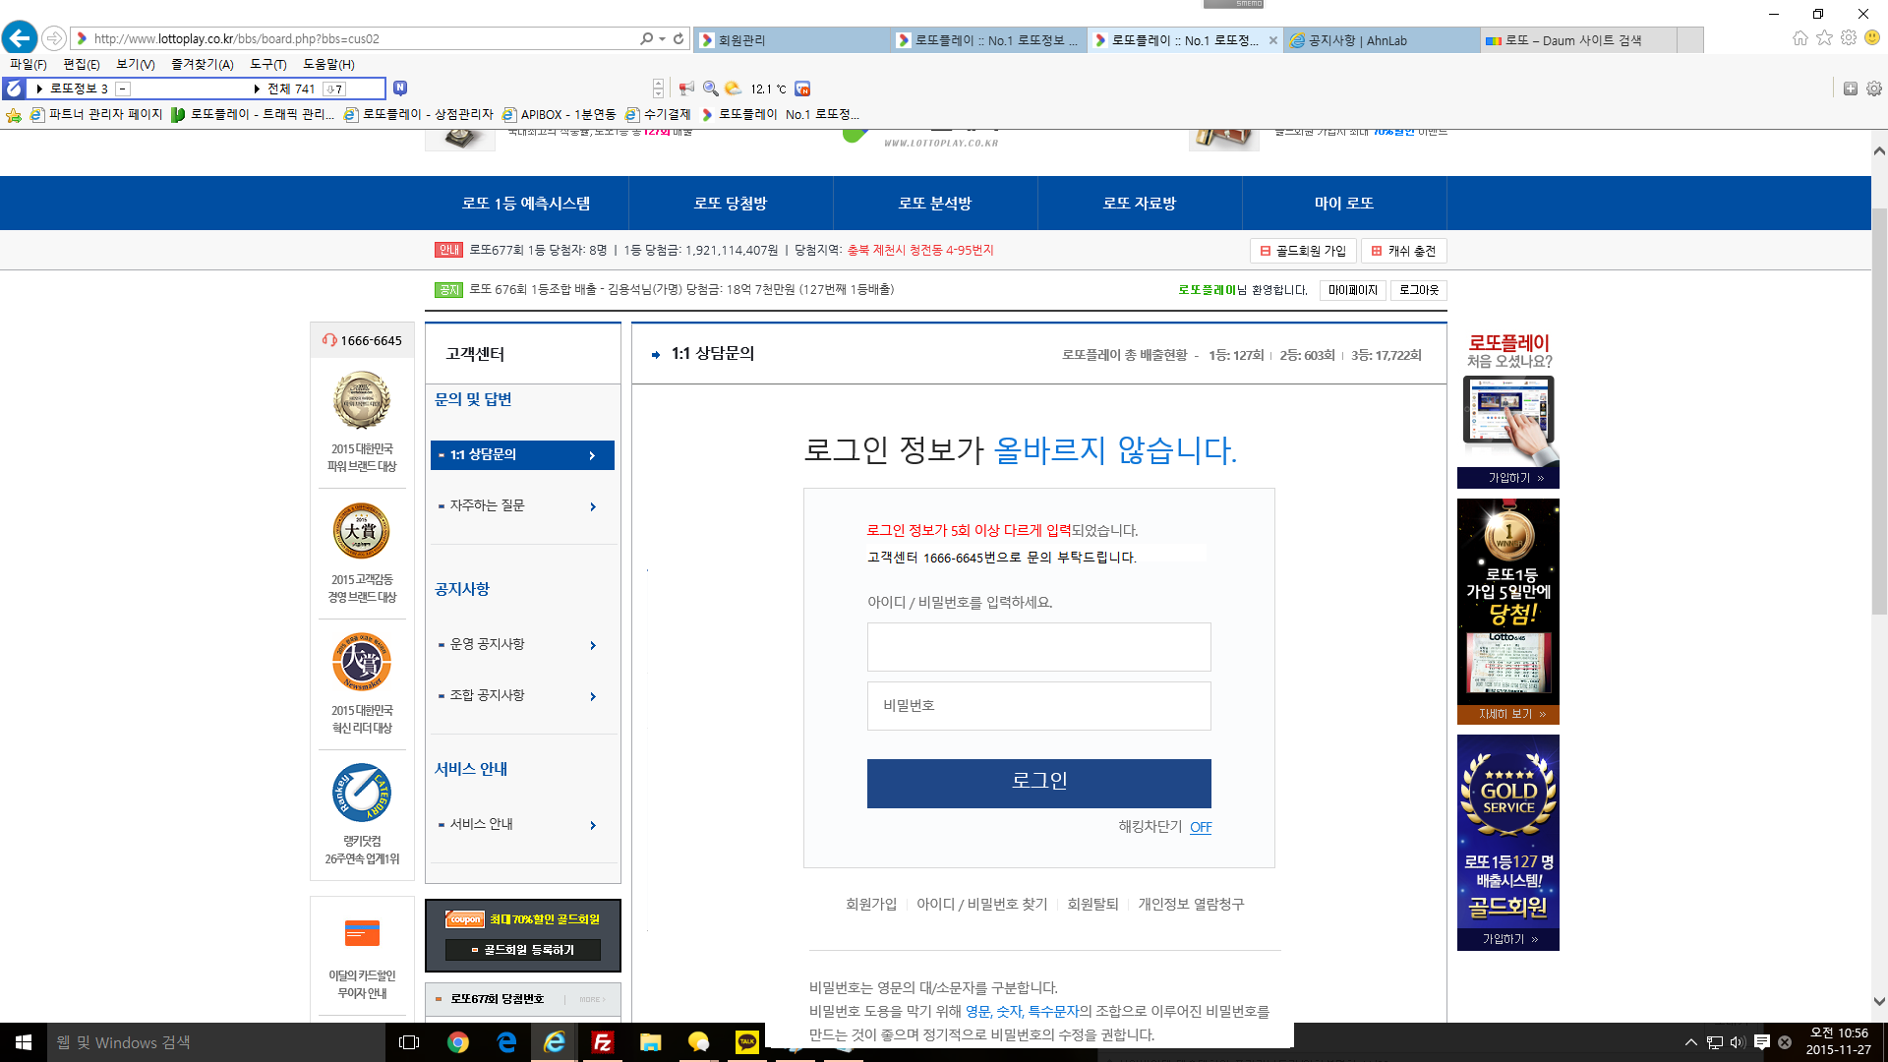Open the 도구(T) menu
The height and width of the screenshot is (1062, 1888).
tap(267, 64)
